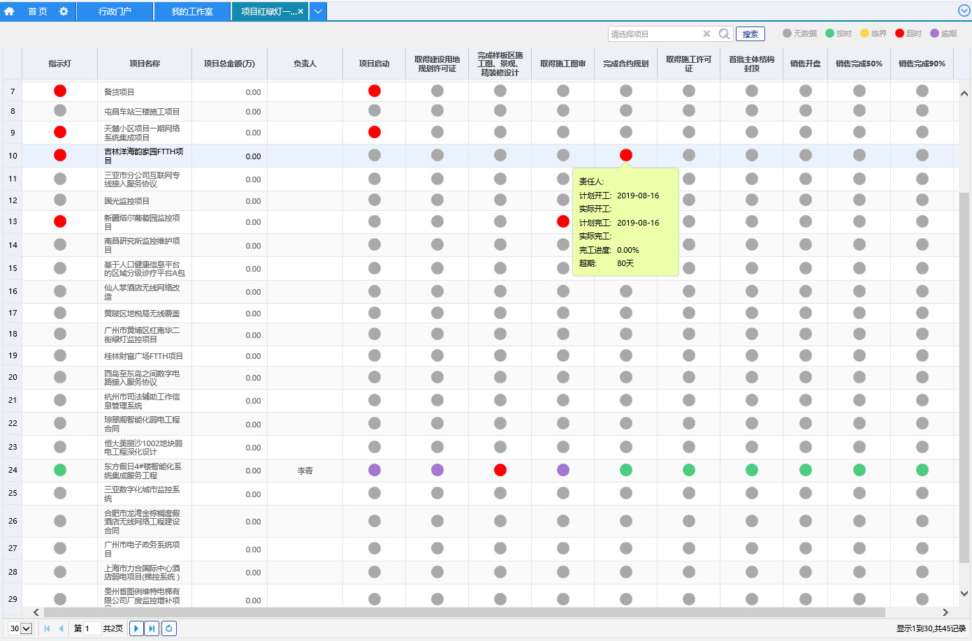The width and height of the screenshot is (972, 641).
Task: Click the home icon in the top bar
Action: pos(10,11)
